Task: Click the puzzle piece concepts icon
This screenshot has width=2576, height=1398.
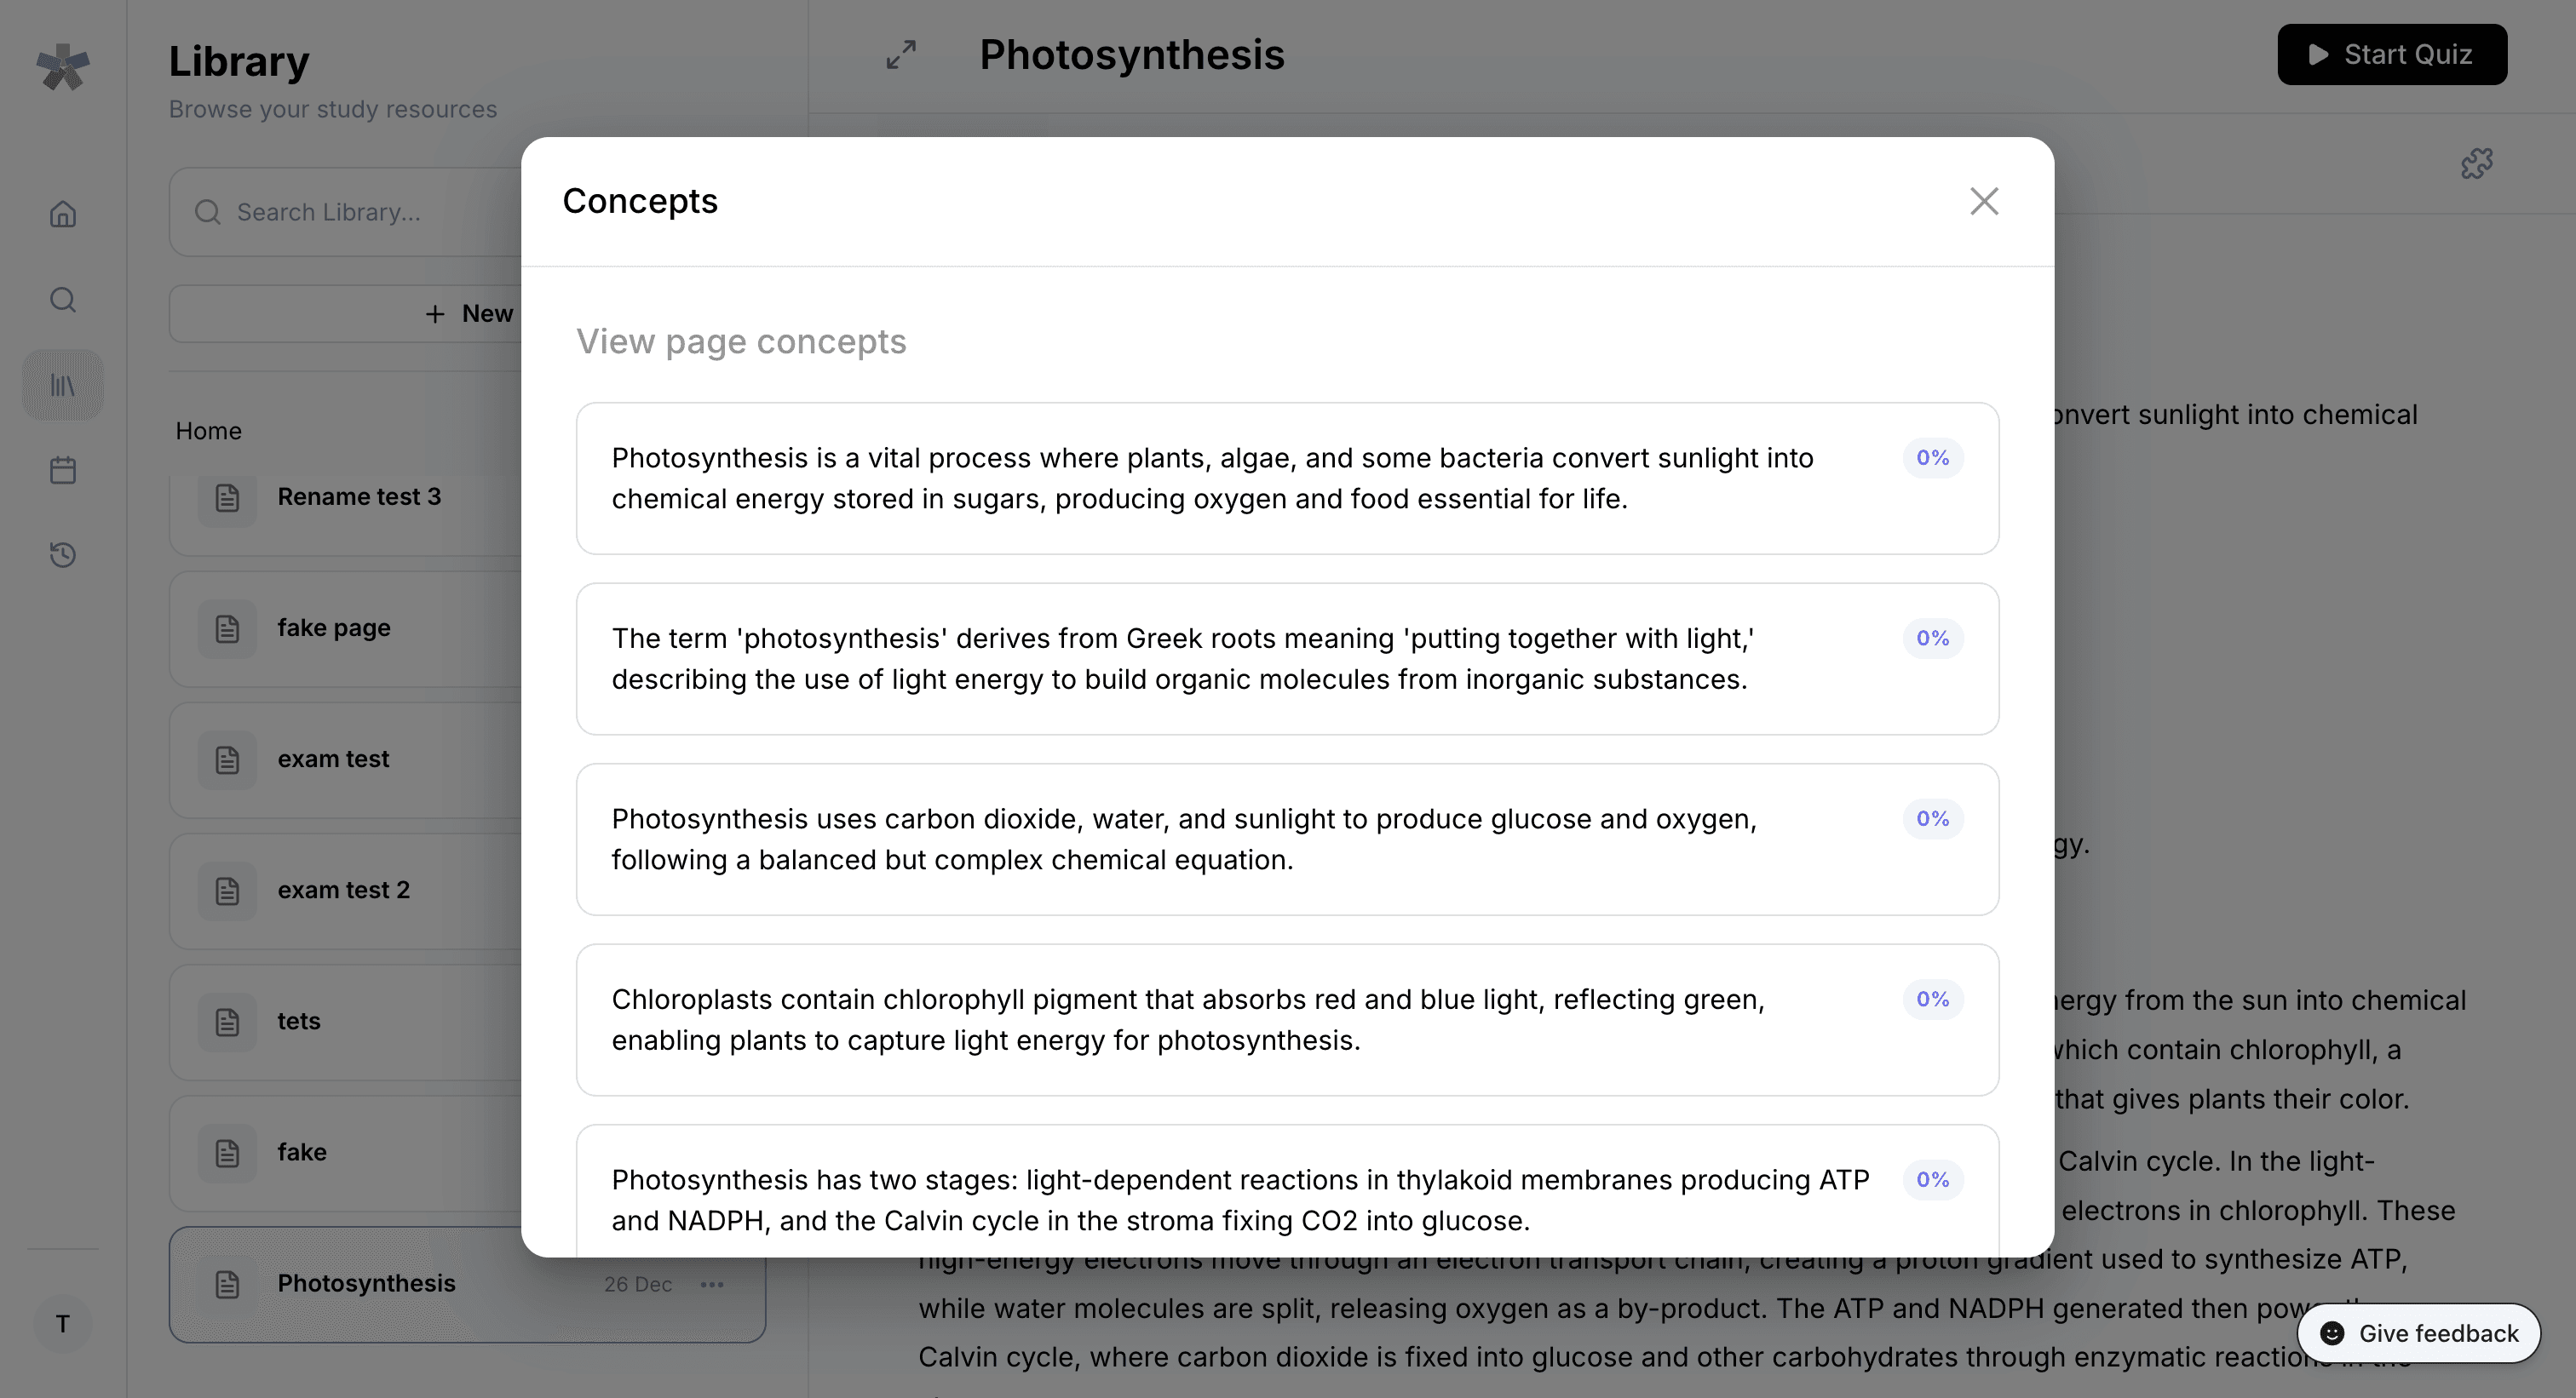Action: tap(2476, 163)
